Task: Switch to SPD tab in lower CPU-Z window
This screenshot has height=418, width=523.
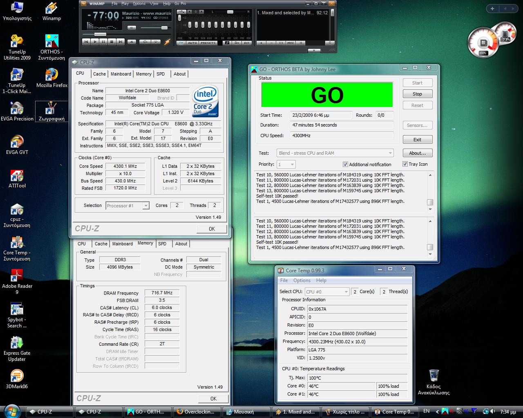Action: click(162, 244)
